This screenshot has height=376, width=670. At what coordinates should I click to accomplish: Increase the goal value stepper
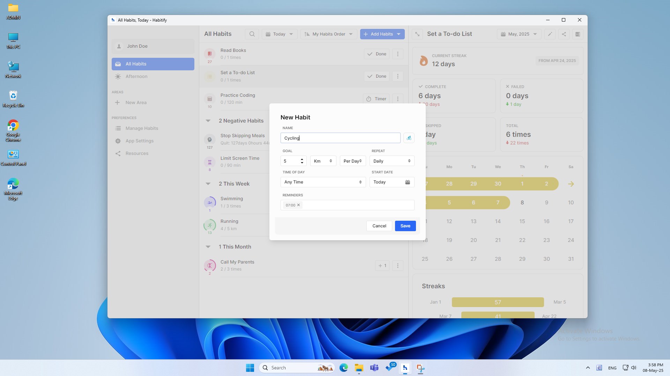(302, 159)
